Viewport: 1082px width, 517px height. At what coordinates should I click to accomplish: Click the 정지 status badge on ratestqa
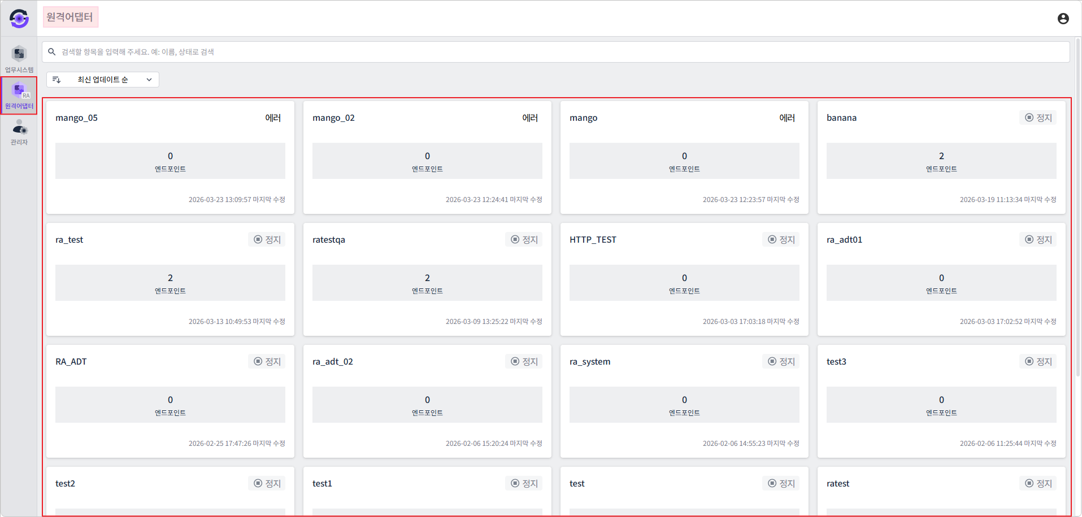(x=524, y=240)
